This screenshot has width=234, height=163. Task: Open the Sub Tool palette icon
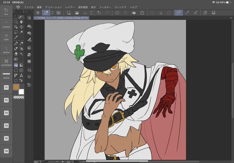tap(29, 26)
